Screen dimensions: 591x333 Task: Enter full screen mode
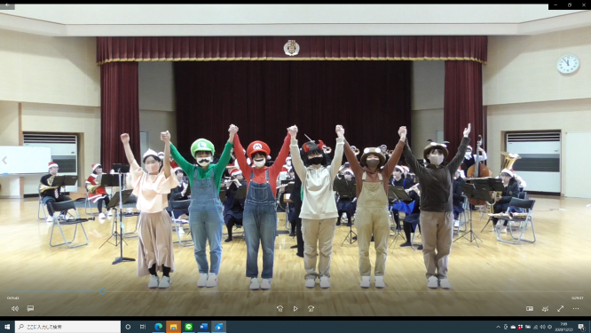pos(561,308)
